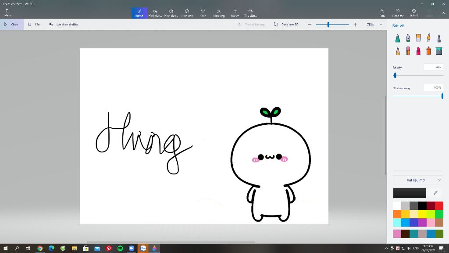
Task: Open the Menu folder button
Action: [x=8, y=13]
